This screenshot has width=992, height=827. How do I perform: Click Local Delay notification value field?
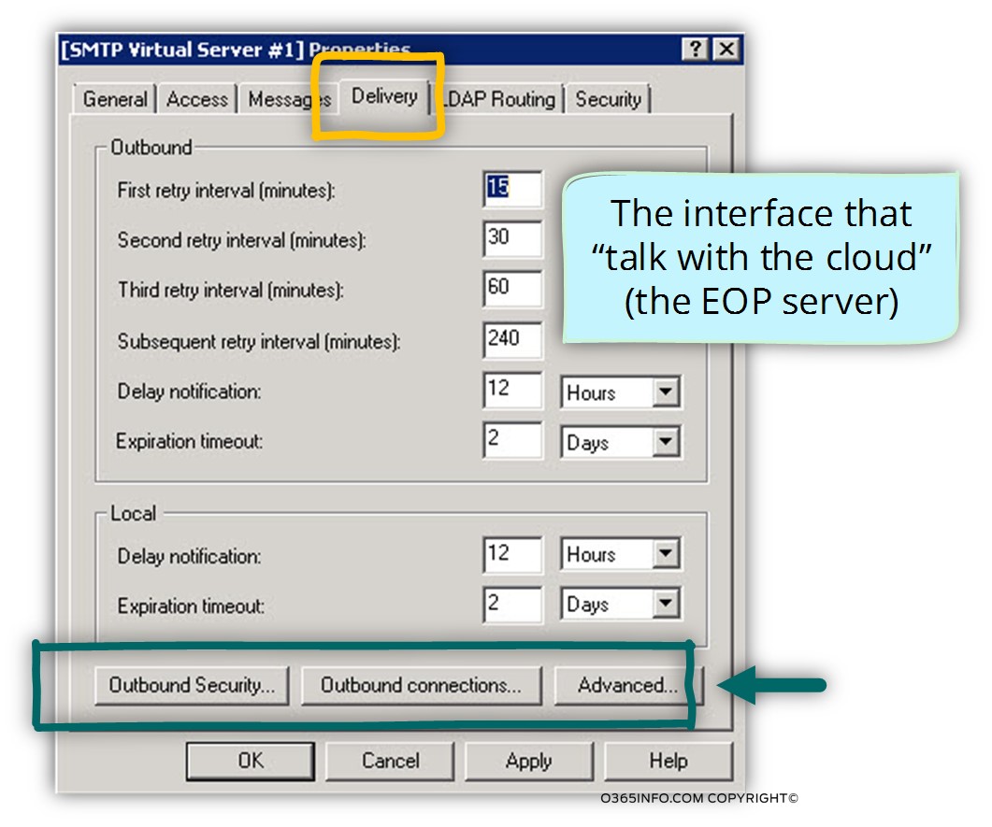[512, 554]
